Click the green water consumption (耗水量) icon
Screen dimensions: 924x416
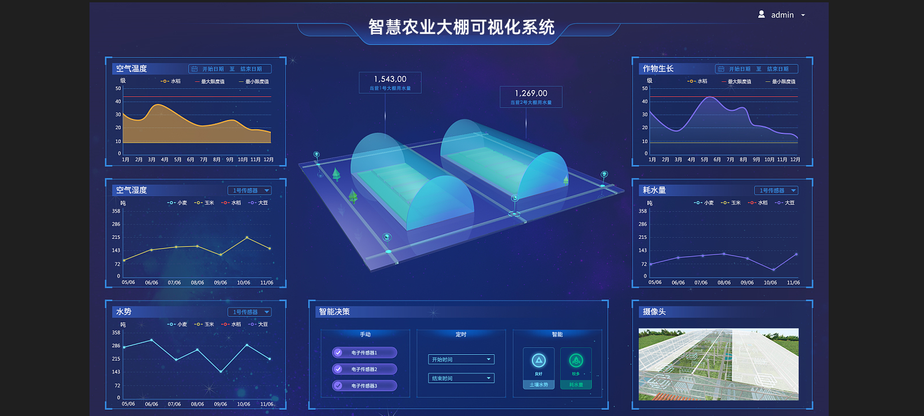click(576, 361)
